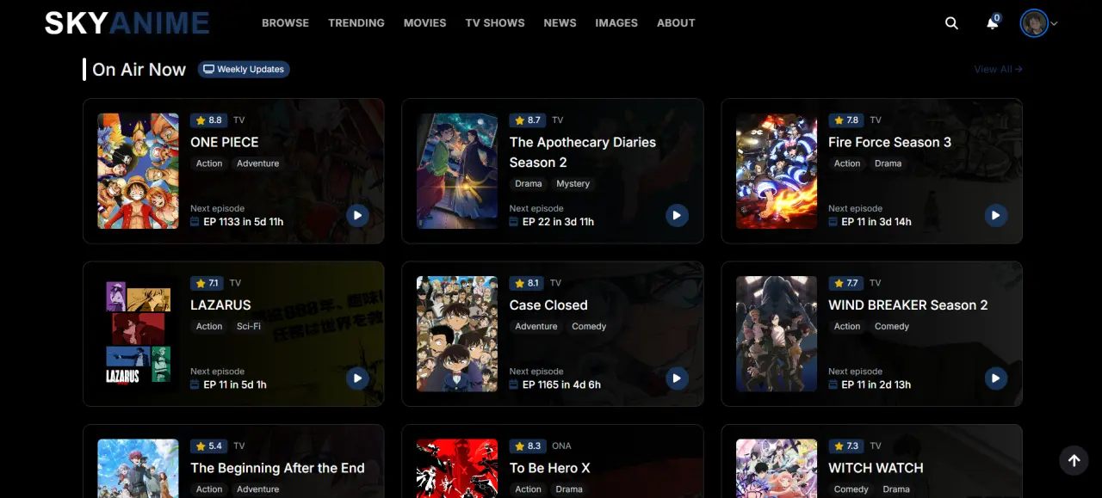Screen dimensions: 1102x498
Task: Select Mystery genre tag on Apothecary Diaries
Action: (573, 184)
